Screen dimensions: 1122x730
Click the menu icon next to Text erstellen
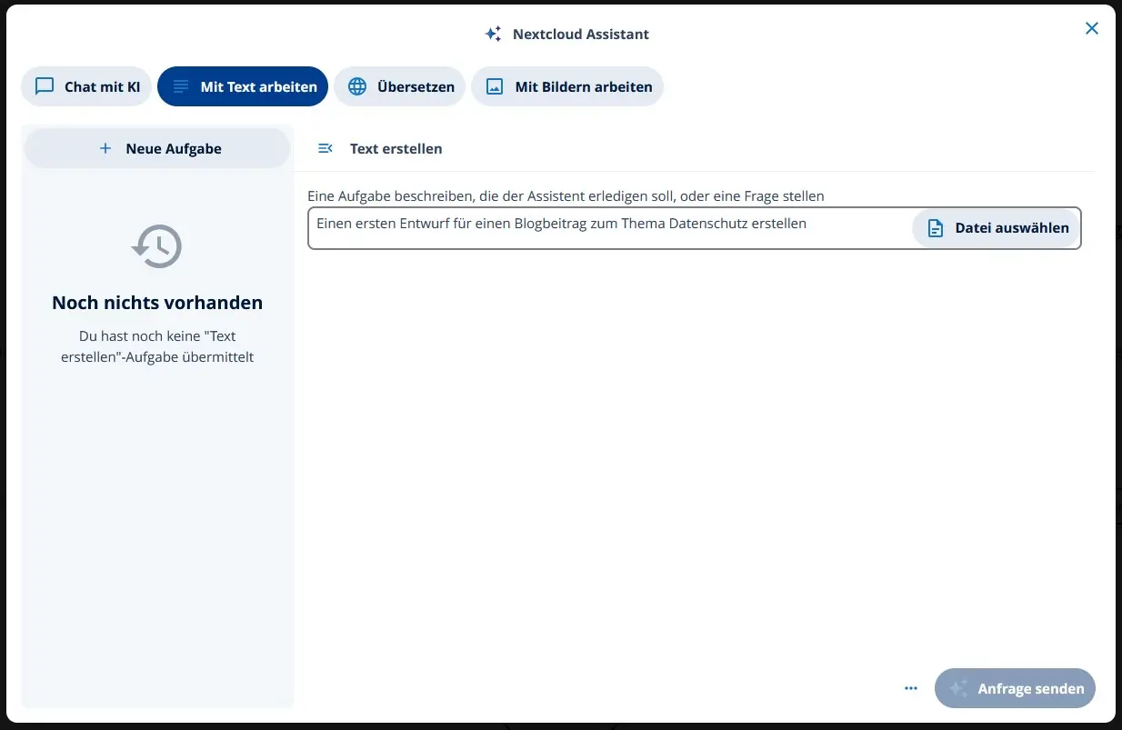tap(325, 147)
